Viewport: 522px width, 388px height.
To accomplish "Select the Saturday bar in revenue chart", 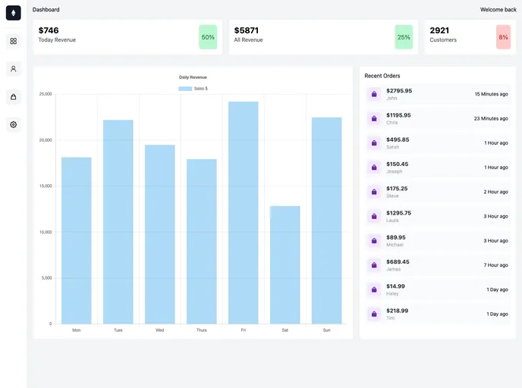I will 285,264.
